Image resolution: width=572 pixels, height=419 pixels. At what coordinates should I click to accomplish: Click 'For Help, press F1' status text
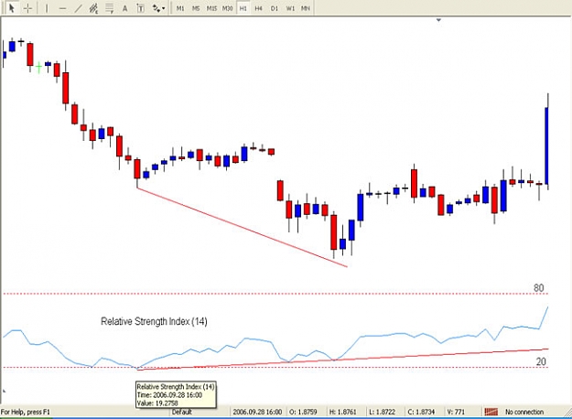[26, 412]
